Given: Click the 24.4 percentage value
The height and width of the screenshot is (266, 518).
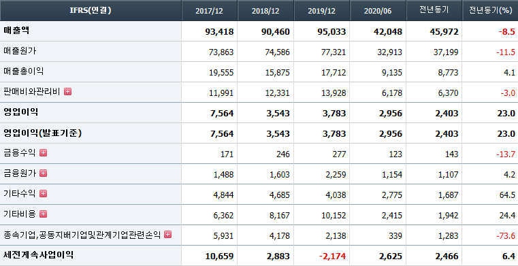Looking at the screenshot, I should click(x=507, y=216).
